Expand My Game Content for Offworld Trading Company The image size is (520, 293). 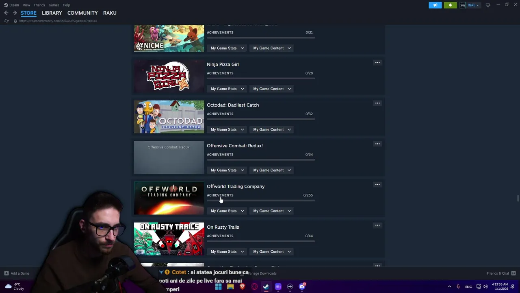tap(272, 211)
